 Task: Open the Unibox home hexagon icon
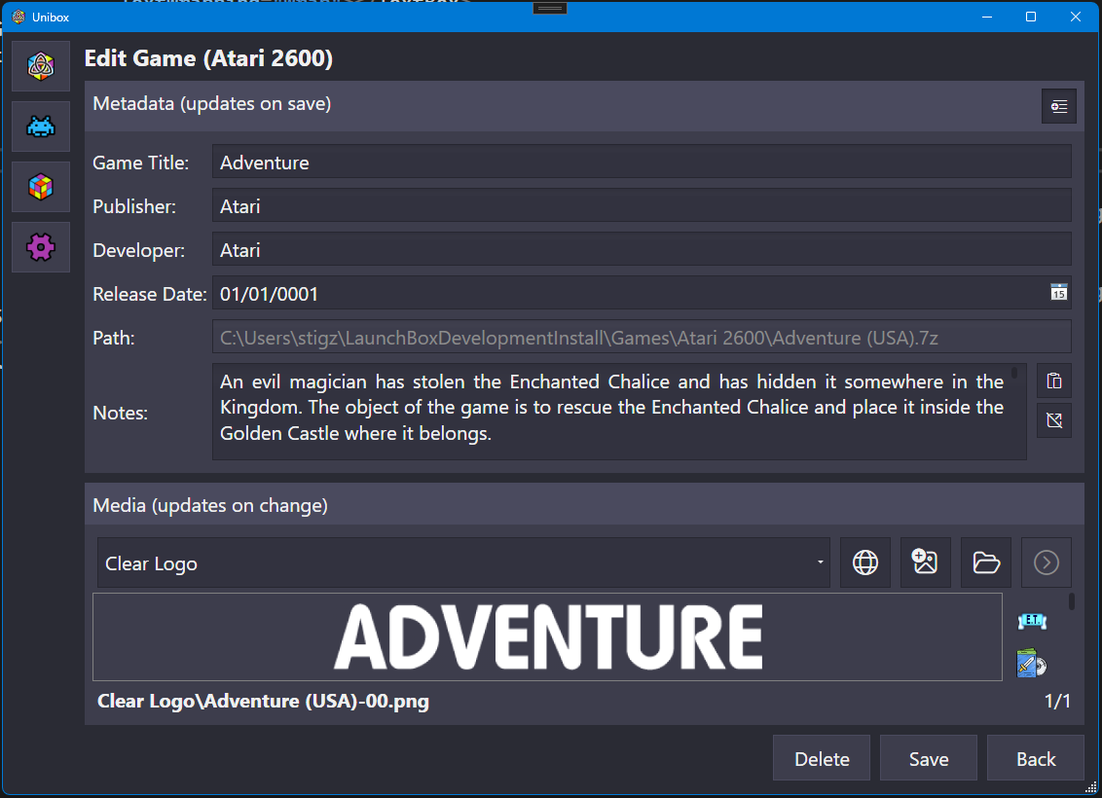point(41,66)
